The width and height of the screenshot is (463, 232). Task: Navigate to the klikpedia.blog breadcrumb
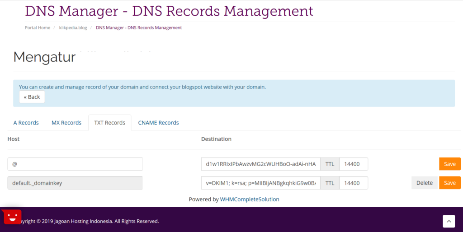pyautogui.click(x=73, y=28)
